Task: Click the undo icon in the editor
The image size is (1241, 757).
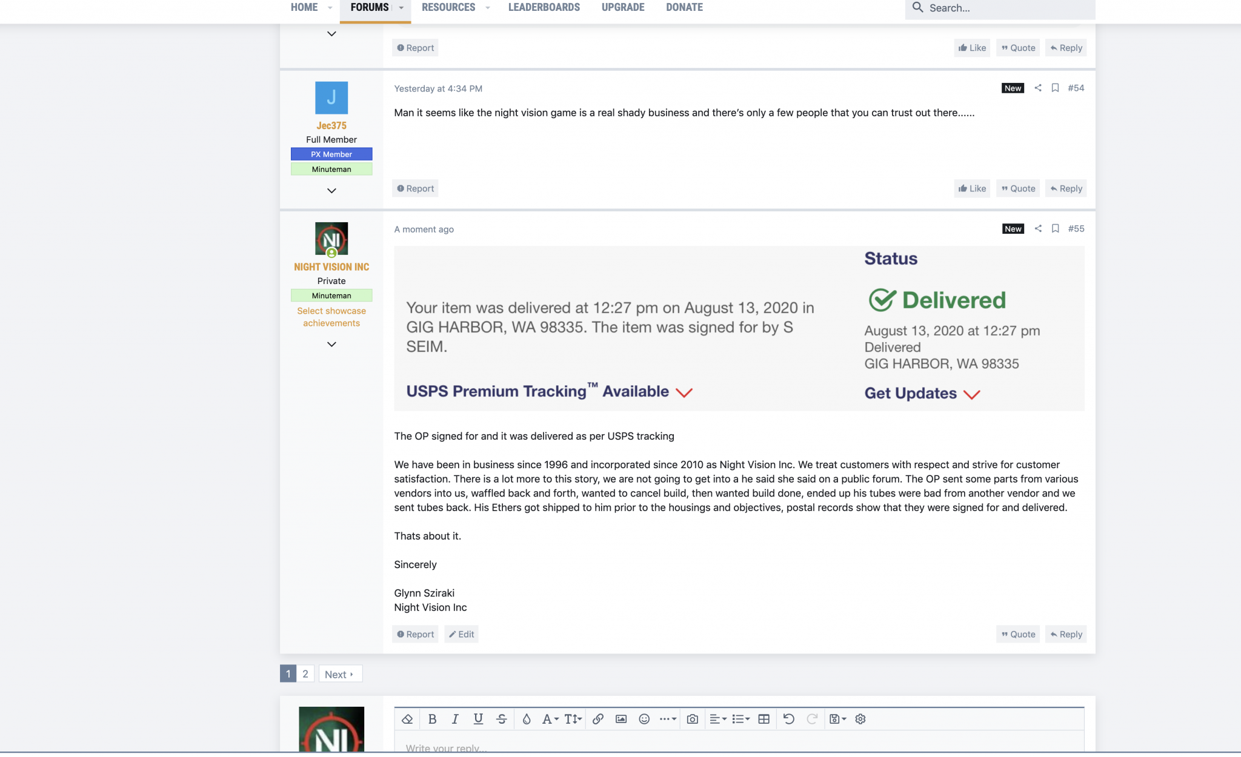Action: coord(788,719)
